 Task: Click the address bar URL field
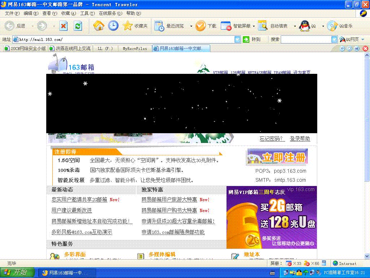click(126, 39)
